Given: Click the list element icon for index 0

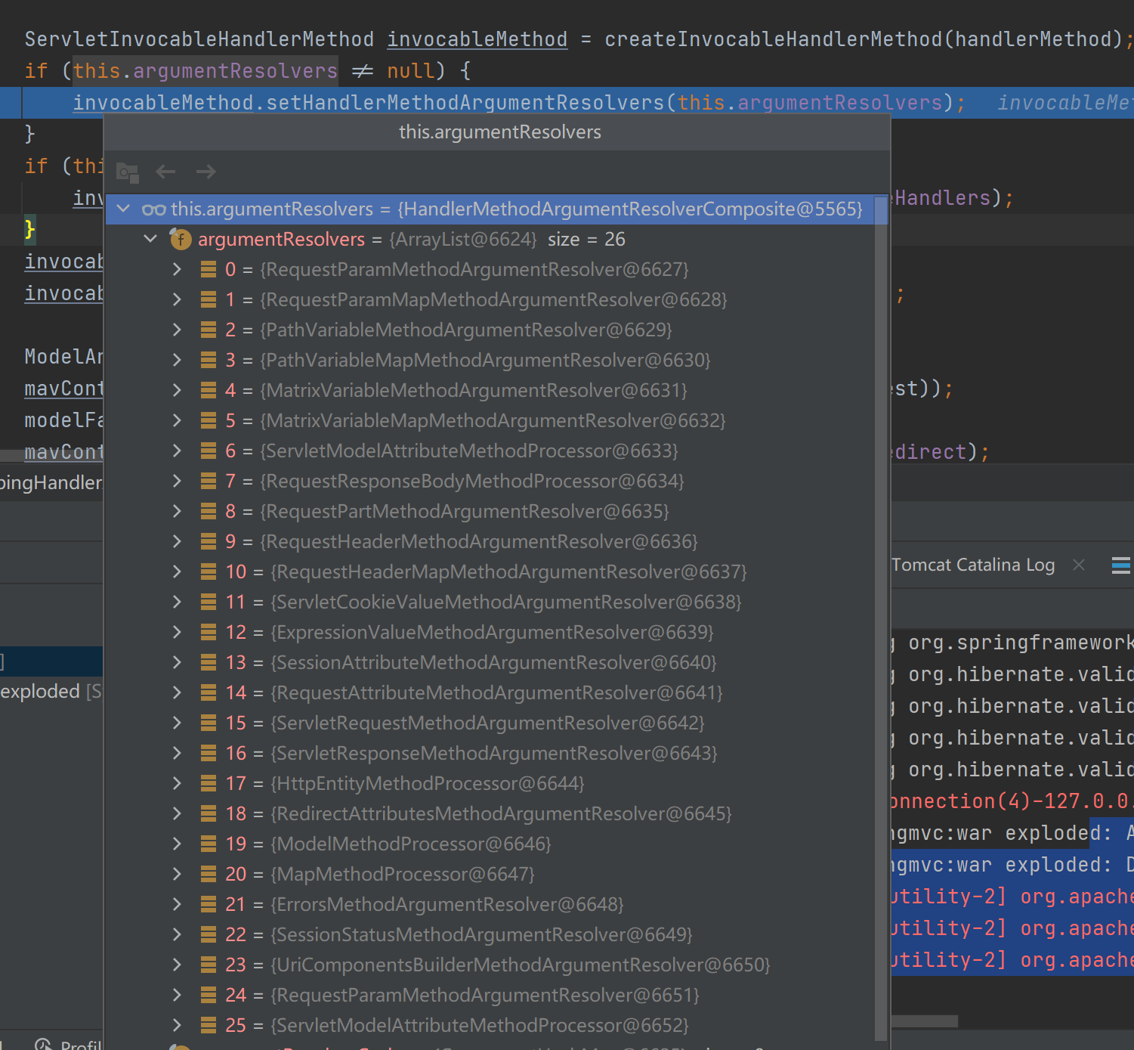Looking at the screenshot, I should [x=209, y=270].
